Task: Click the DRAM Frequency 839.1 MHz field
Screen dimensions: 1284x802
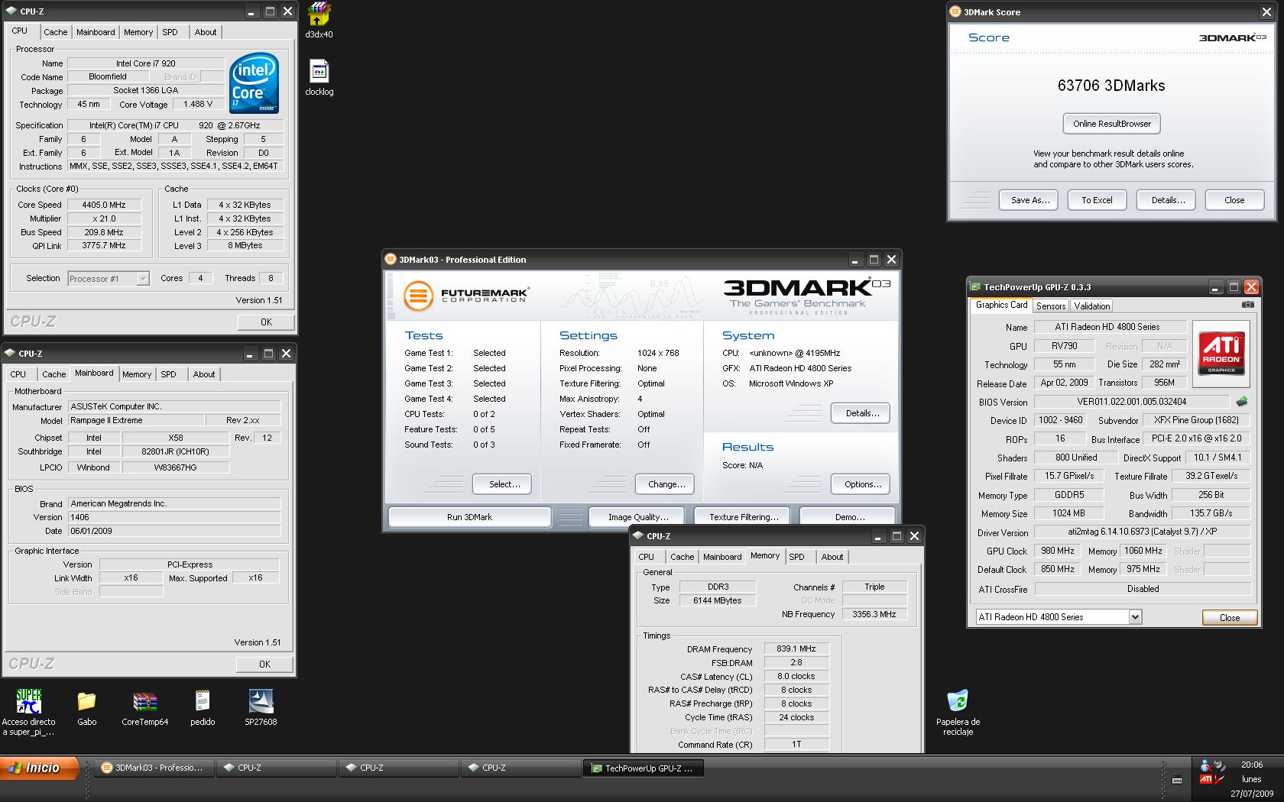Action: point(796,648)
